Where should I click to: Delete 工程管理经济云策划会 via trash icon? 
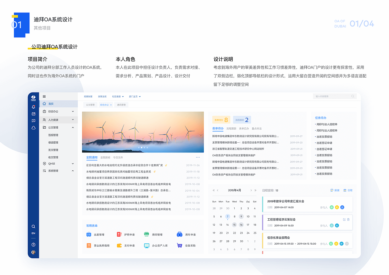click(348, 219)
